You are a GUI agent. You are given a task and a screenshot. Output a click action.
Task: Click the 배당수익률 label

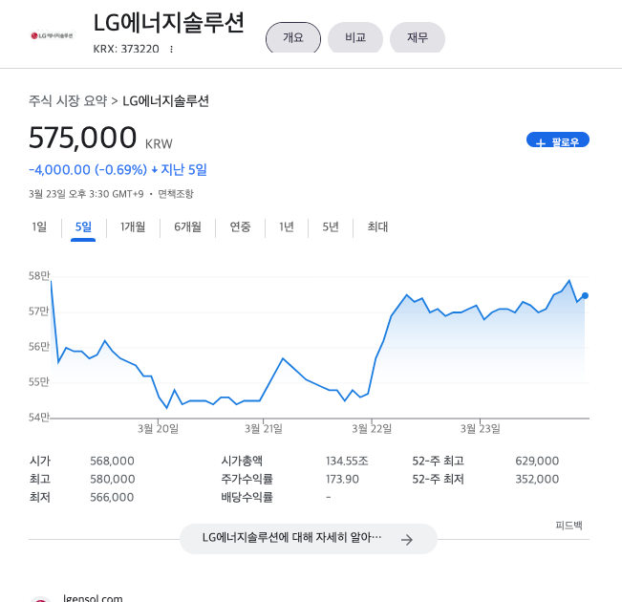[247, 497]
